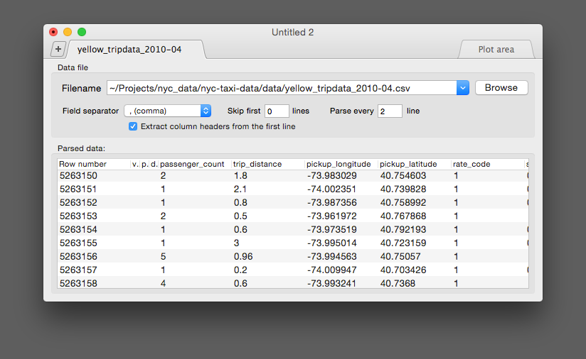Click the Browse button

(x=501, y=88)
